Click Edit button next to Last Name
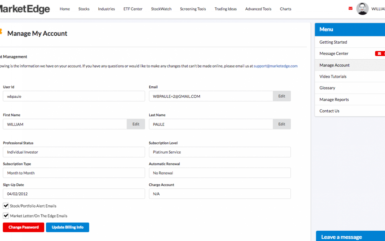Screen dimensions: 385x241 pyautogui.click(x=282, y=124)
